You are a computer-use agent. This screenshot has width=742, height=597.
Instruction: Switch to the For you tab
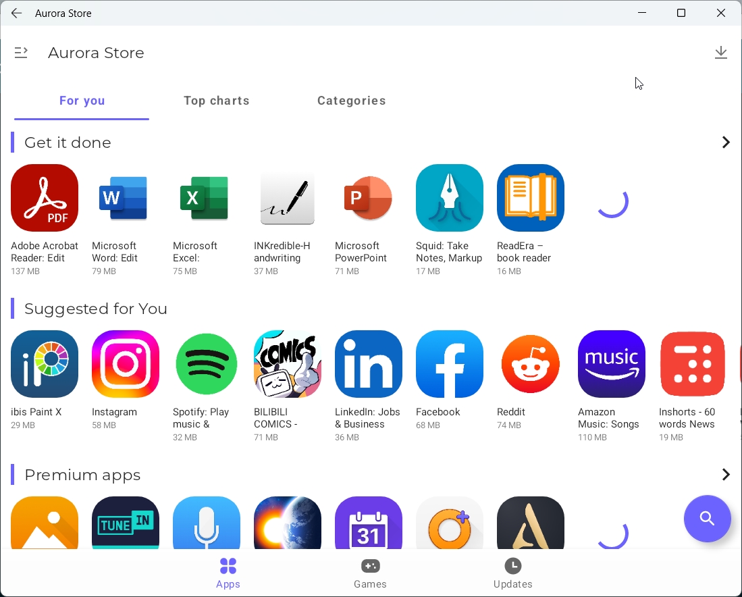pos(82,101)
